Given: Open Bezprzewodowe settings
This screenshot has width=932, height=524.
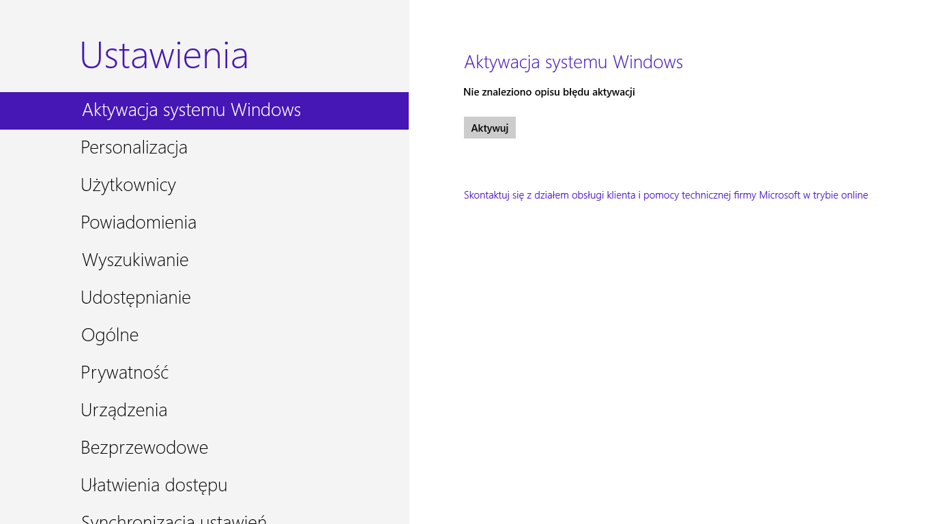Looking at the screenshot, I should pos(204,448).
